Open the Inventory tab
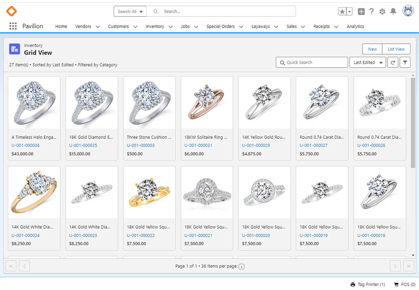 coord(155,26)
